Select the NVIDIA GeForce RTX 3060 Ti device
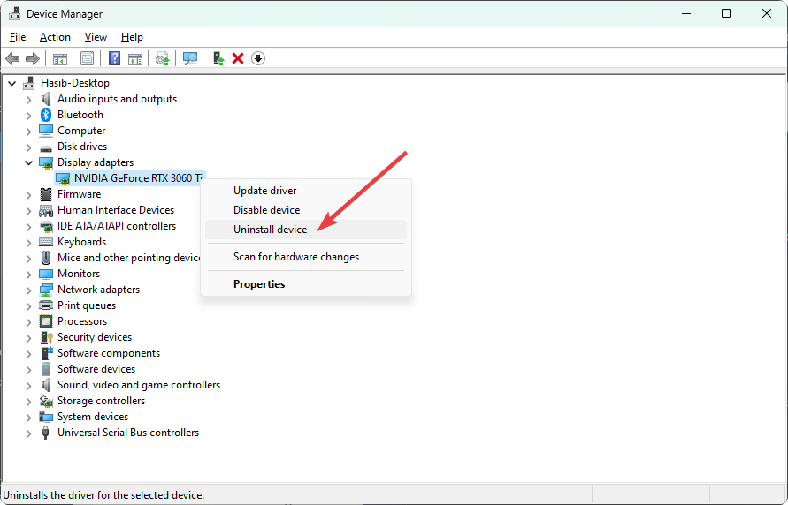 137,178
